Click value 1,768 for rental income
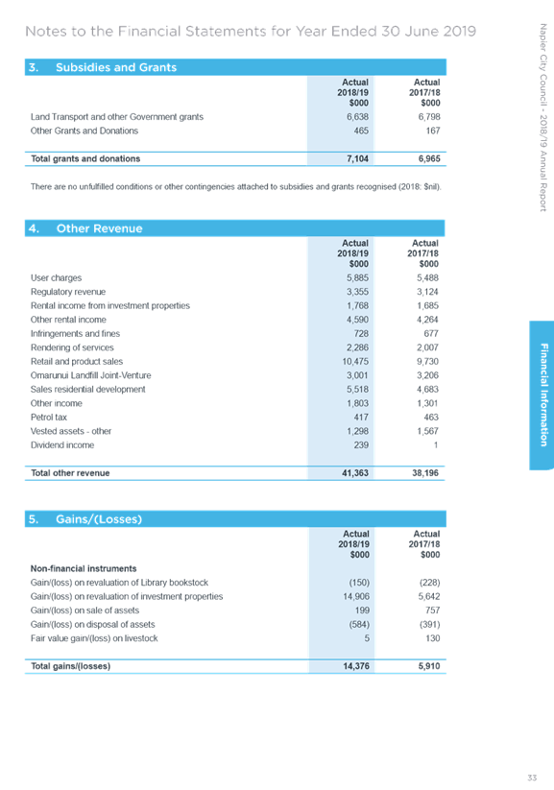Screen dimensions: 554x790 357,306
